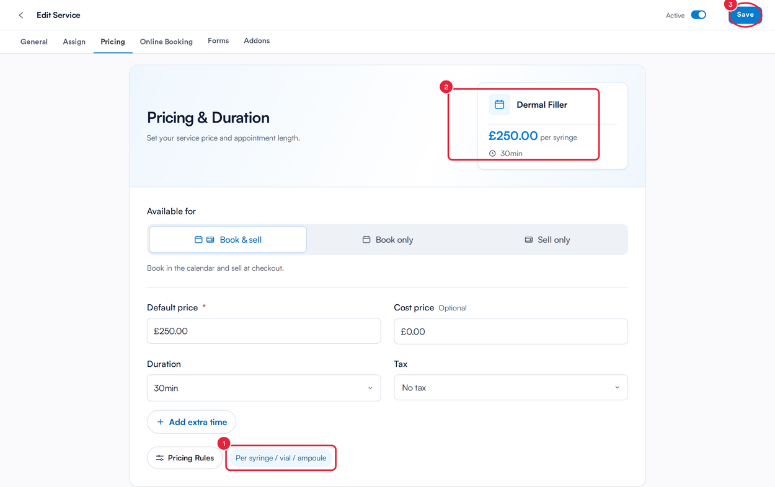Image resolution: width=775 pixels, height=487 pixels.
Task: Click the Pricing & Duration heading
Action: pos(208,118)
